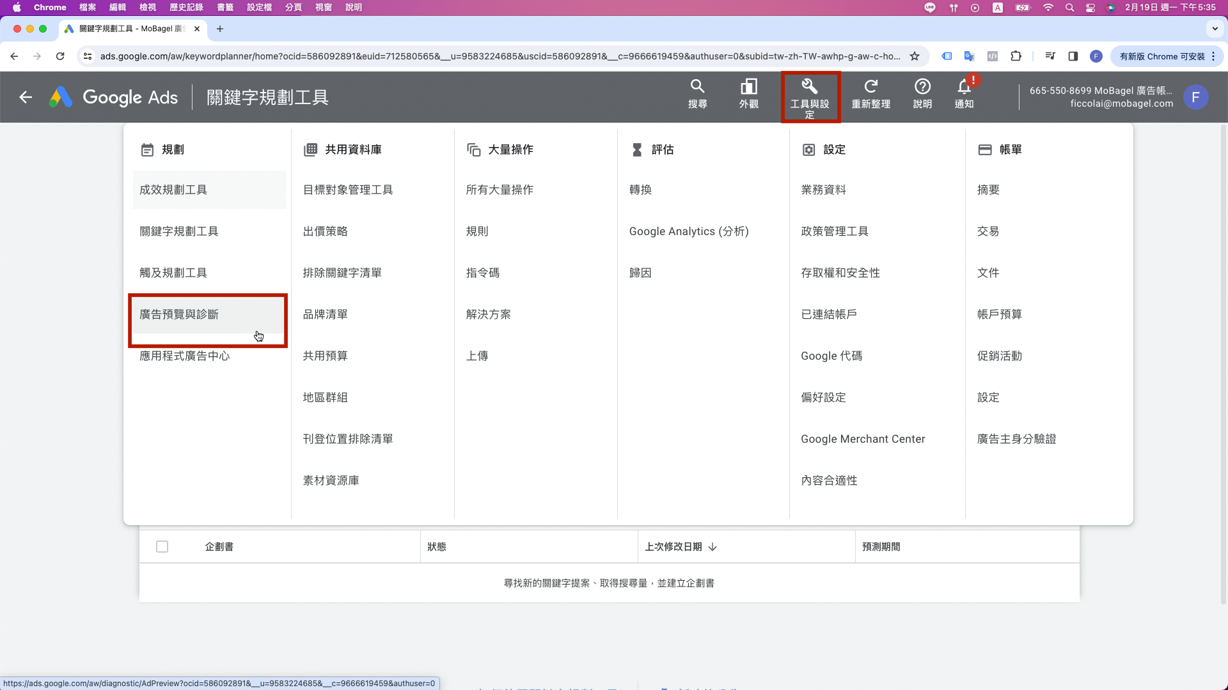Open 帳戶預算 under 帳單

1000,314
